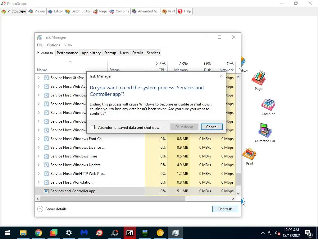Open PhotoScape Page tab in toolbar
This screenshot has height=239, width=318.
100,11
